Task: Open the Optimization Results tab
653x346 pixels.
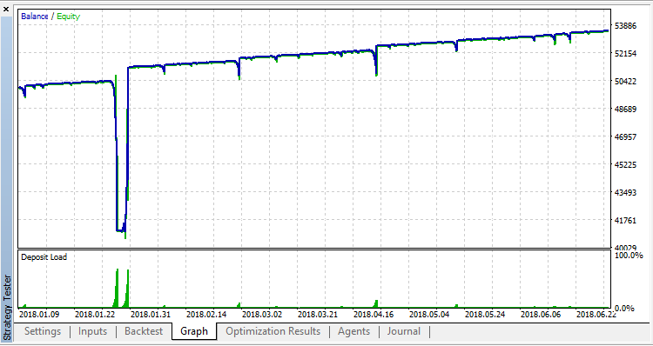Action: coord(273,331)
